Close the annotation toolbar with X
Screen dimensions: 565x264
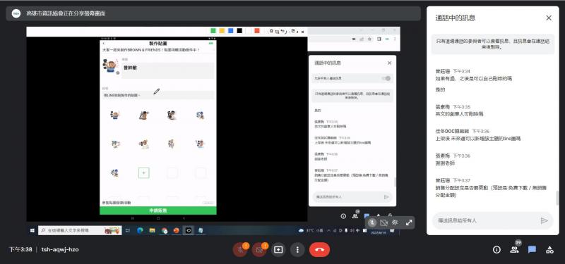[x=303, y=32]
